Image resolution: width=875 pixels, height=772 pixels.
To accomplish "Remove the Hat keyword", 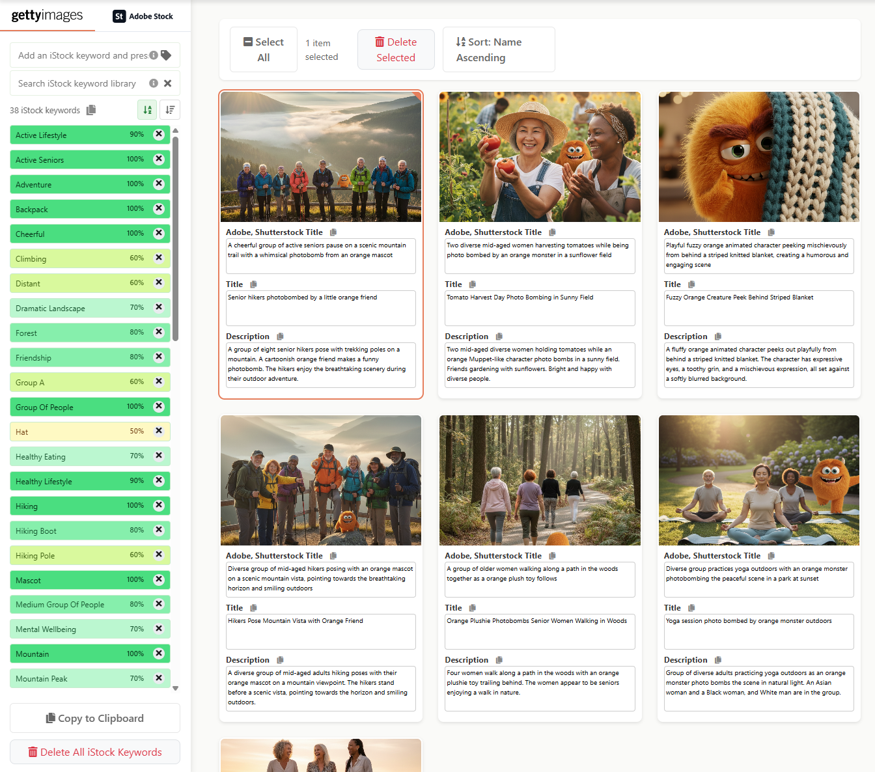I will (x=159, y=432).
